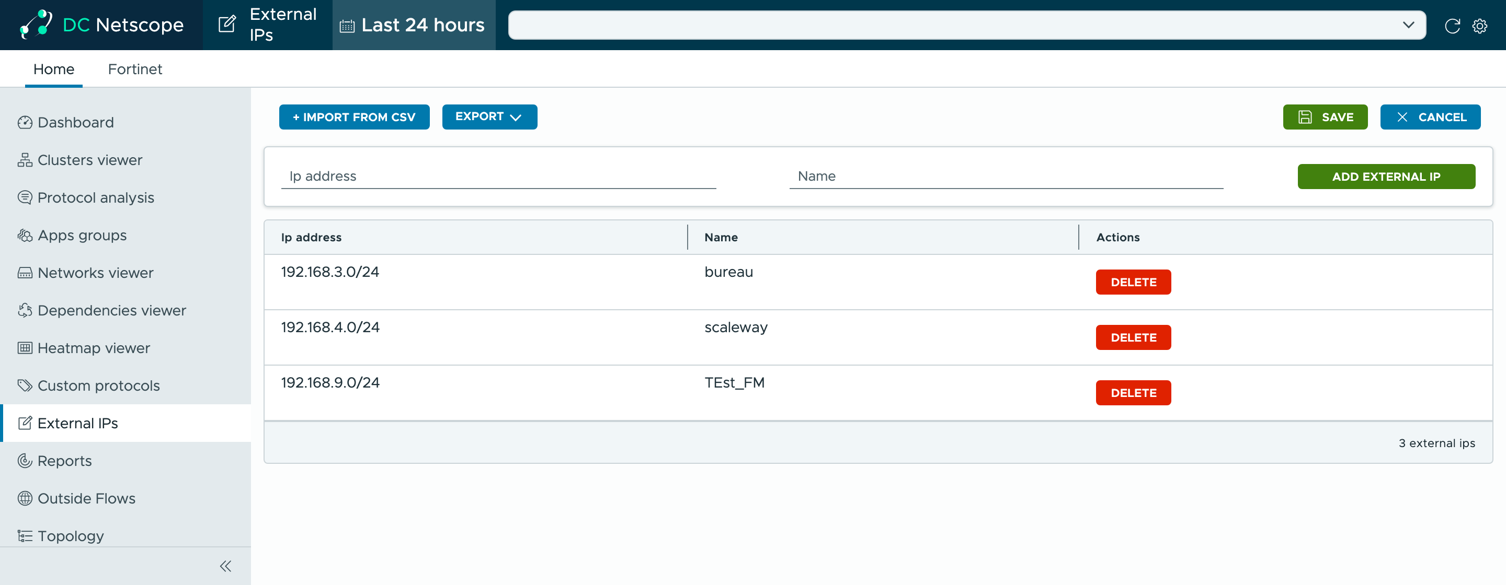Viewport: 1506px width, 585px height.
Task: Click the Topology icon
Action: point(25,536)
